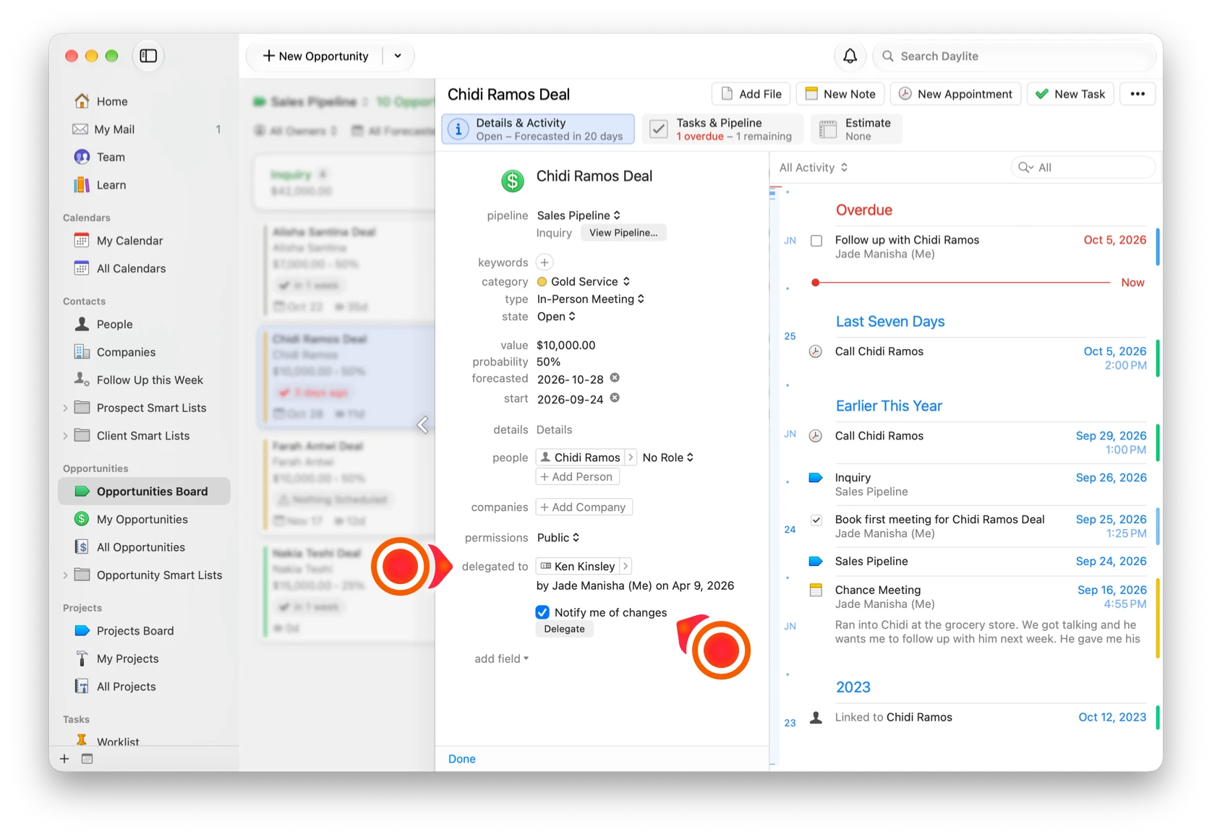
Task: Change the Public permissions setting
Action: 558,538
